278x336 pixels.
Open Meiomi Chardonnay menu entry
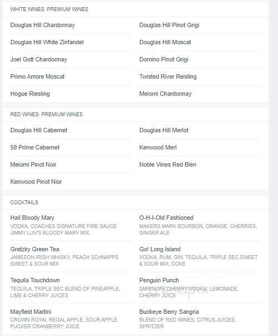pos(165,94)
